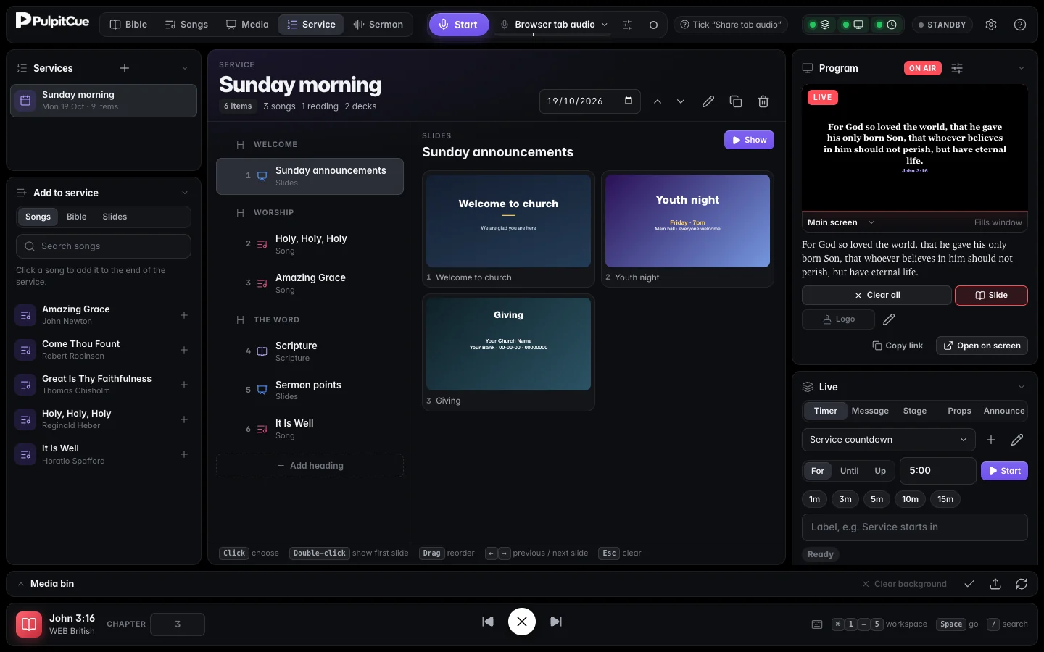Image resolution: width=1044 pixels, height=652 pixels.
Task: Choose the For timer mode
Action: click(818, 471)
